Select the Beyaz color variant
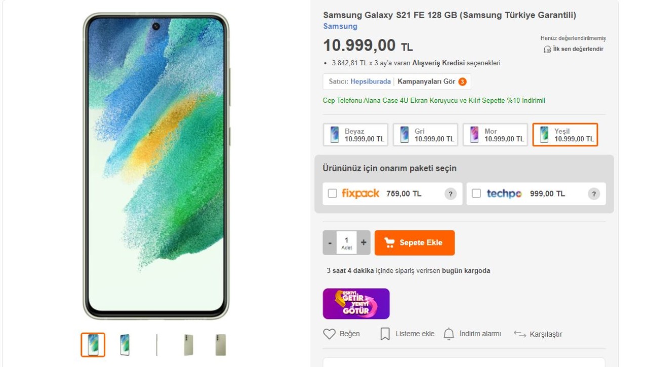The height and width of the screenshot is (367, 648). [355, 134]
